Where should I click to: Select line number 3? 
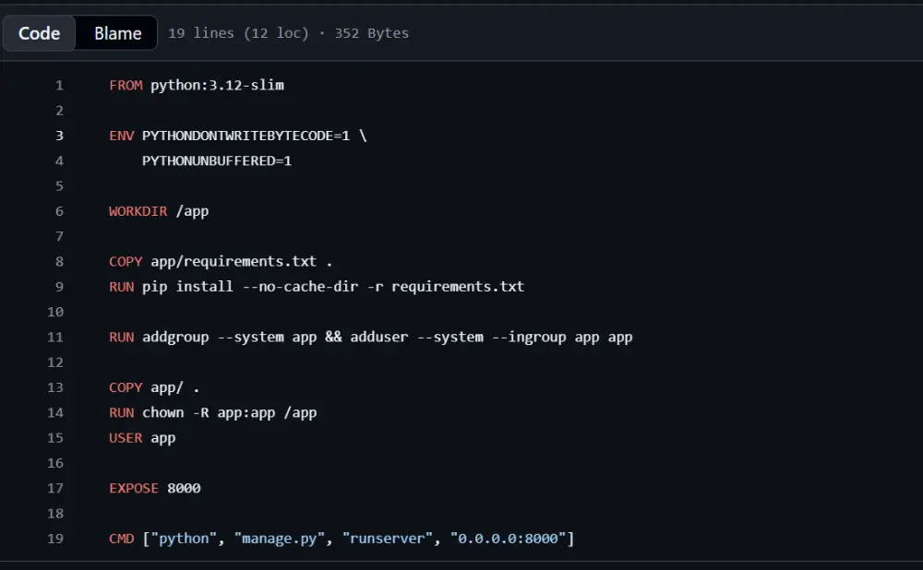tap(59, 136)
